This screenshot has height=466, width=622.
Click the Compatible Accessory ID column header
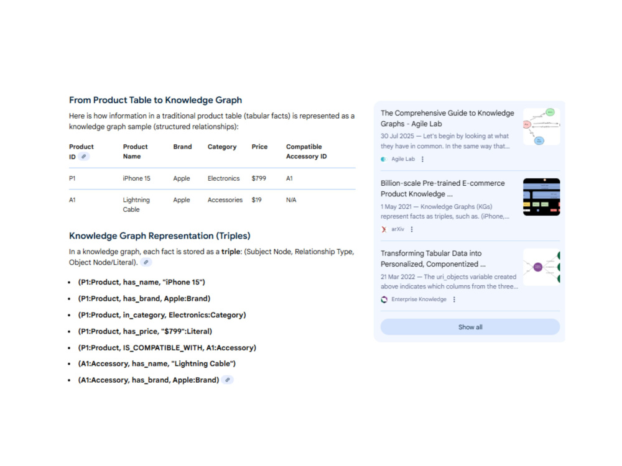pyautogui.click(x=306, y=152)
